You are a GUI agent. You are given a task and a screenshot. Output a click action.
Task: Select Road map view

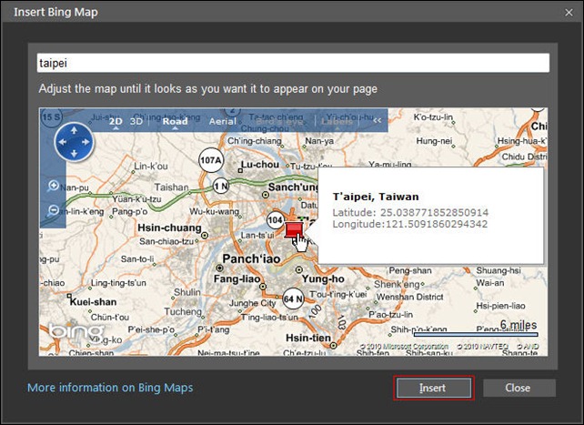point(175,121)
